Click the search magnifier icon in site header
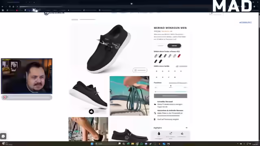260x146 pixels. 211,13
